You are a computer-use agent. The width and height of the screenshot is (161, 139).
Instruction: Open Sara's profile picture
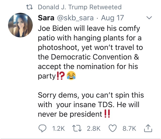(20, 26)
